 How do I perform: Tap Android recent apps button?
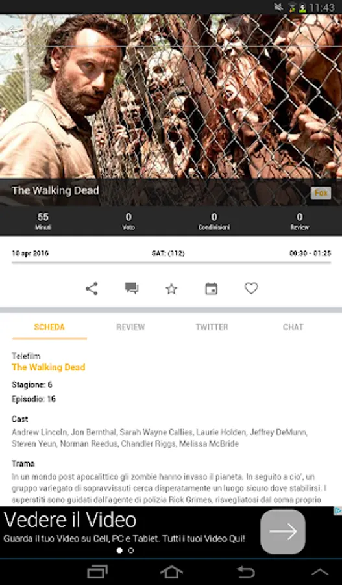(x=97, y=571)
